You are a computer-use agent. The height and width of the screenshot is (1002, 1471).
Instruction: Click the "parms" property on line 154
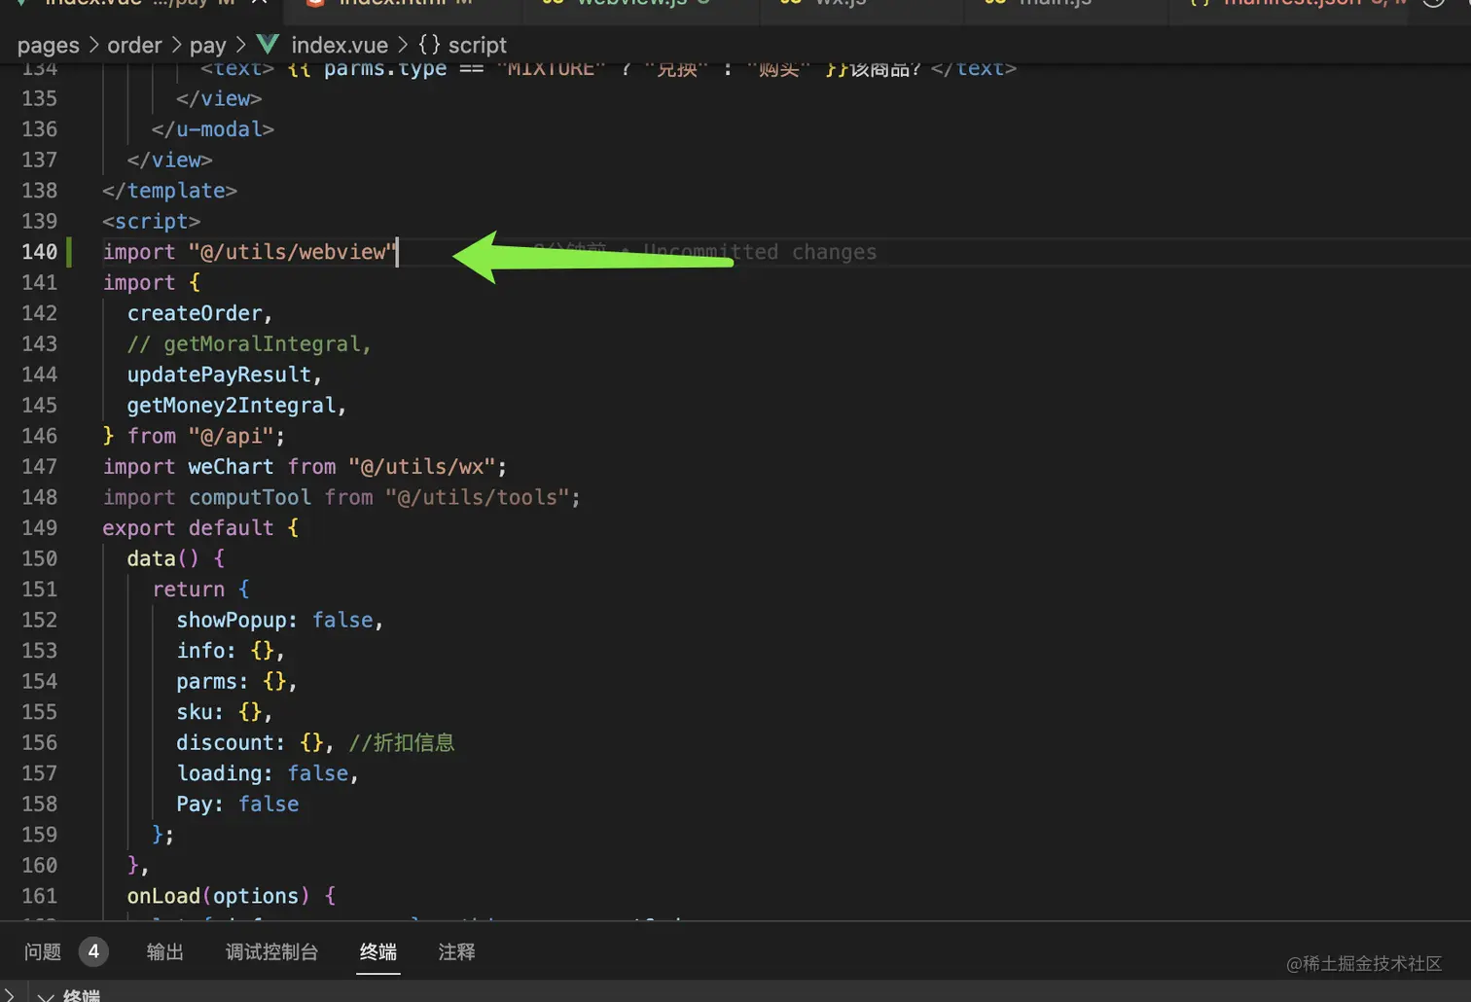point(206,681)
